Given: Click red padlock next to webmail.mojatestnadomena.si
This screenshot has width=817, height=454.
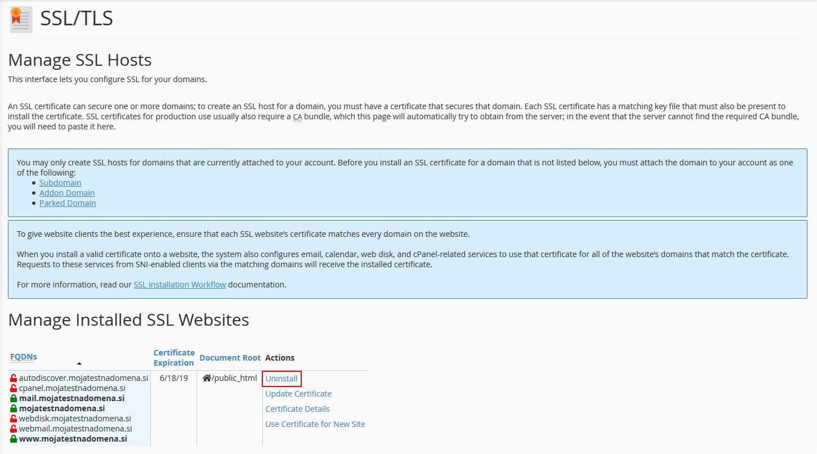Looking at the screenshot, I should pos(14,429).
